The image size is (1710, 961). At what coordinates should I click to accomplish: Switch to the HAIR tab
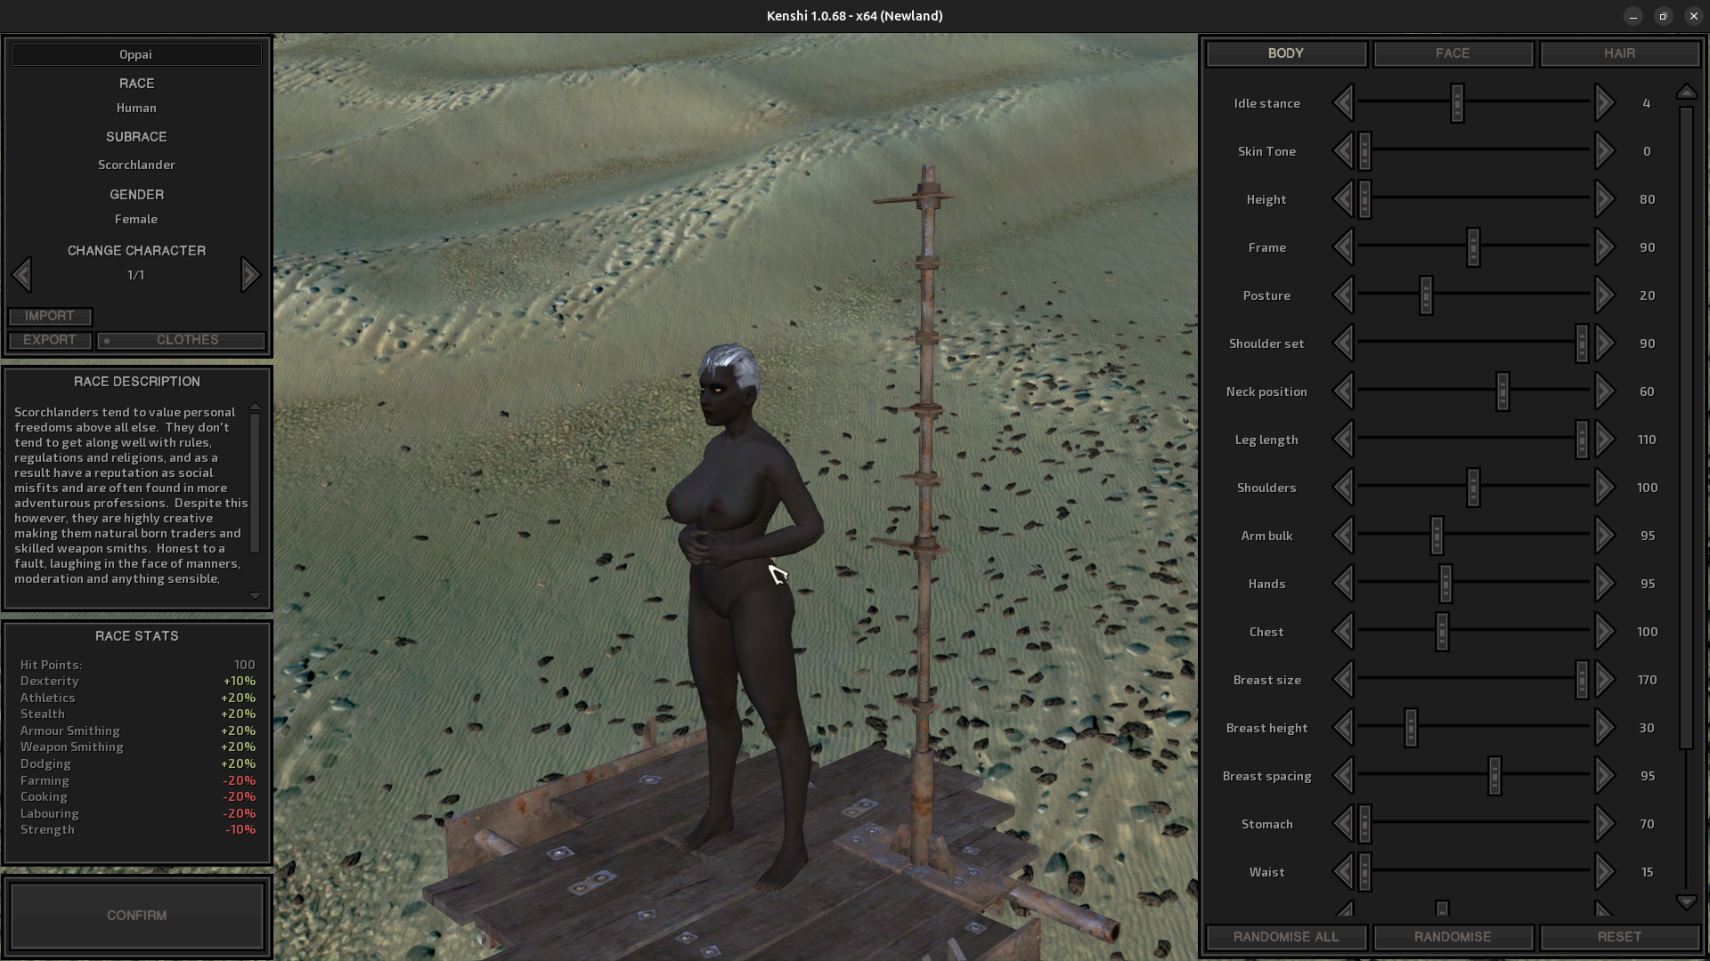click(1619, 53)
